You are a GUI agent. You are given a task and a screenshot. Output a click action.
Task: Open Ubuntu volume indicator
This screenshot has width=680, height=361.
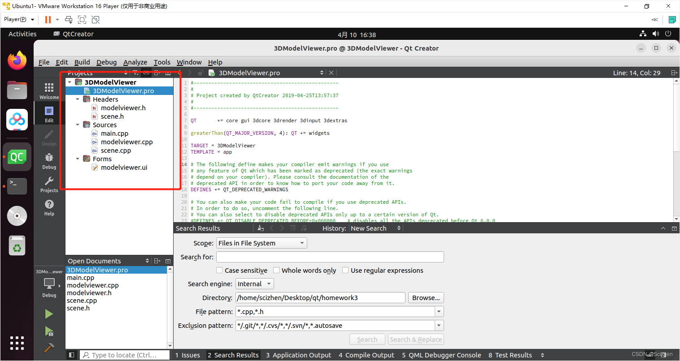[656, 34]
